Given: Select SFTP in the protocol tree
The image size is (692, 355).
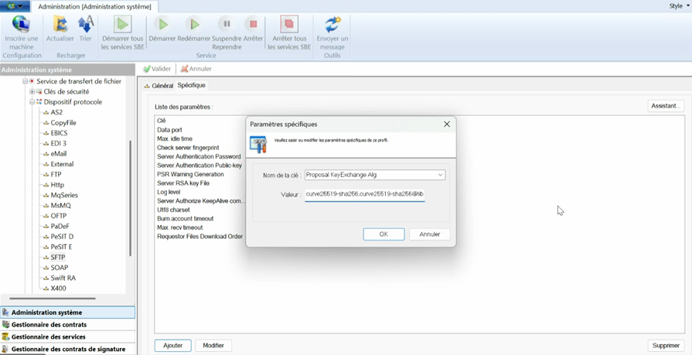Looking at the screenshot, I should click(x=58, y=258).
